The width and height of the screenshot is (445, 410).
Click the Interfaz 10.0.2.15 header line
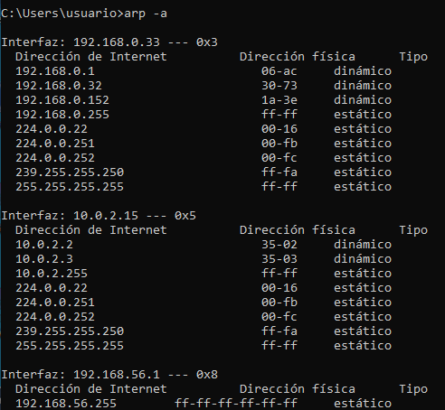[99, 216]
